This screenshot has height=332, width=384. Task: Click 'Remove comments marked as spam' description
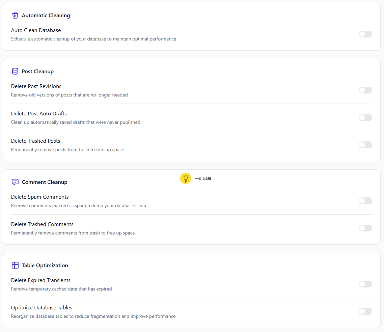[79, 206]
